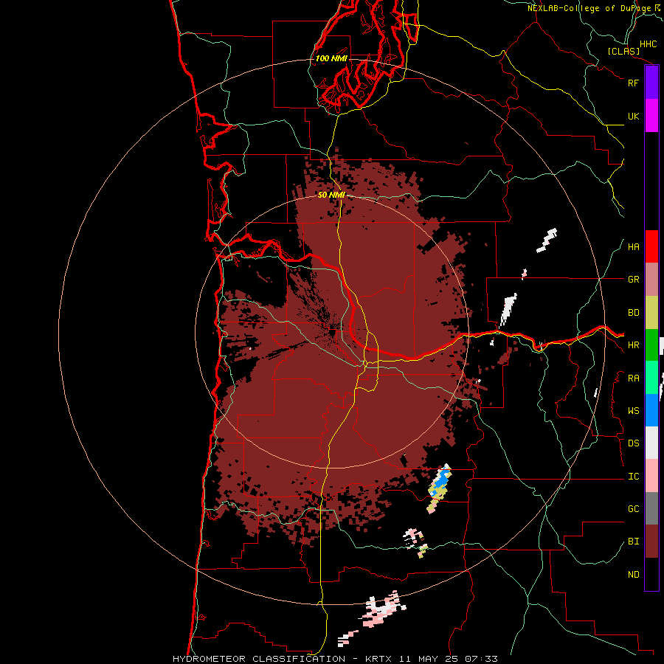Image resolution: width=664 pixels, height=664 pixels.
Task: Select the gray GC legend swatch
Action: [651, 508]
